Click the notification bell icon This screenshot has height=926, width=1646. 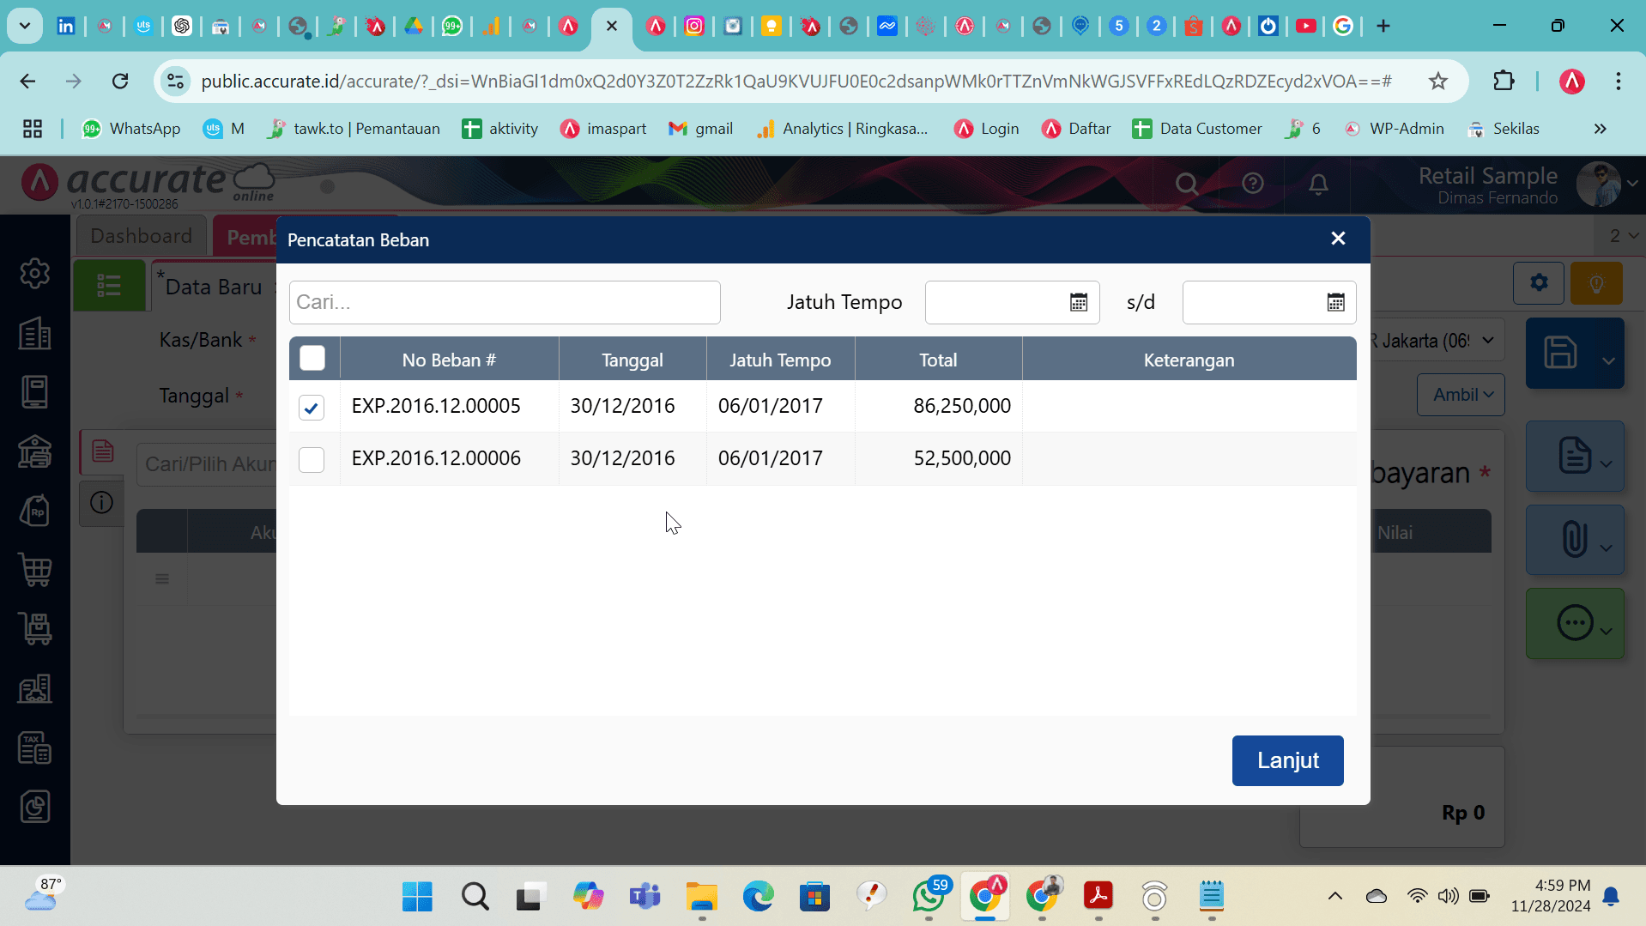point(1318,184)
